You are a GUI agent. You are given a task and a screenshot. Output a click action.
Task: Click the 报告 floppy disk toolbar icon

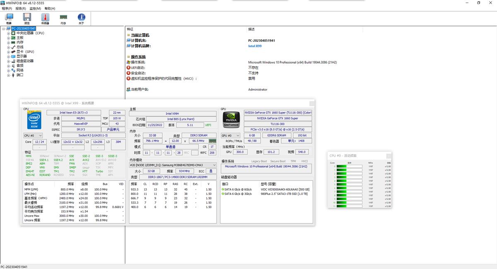(x=27, y=19)
